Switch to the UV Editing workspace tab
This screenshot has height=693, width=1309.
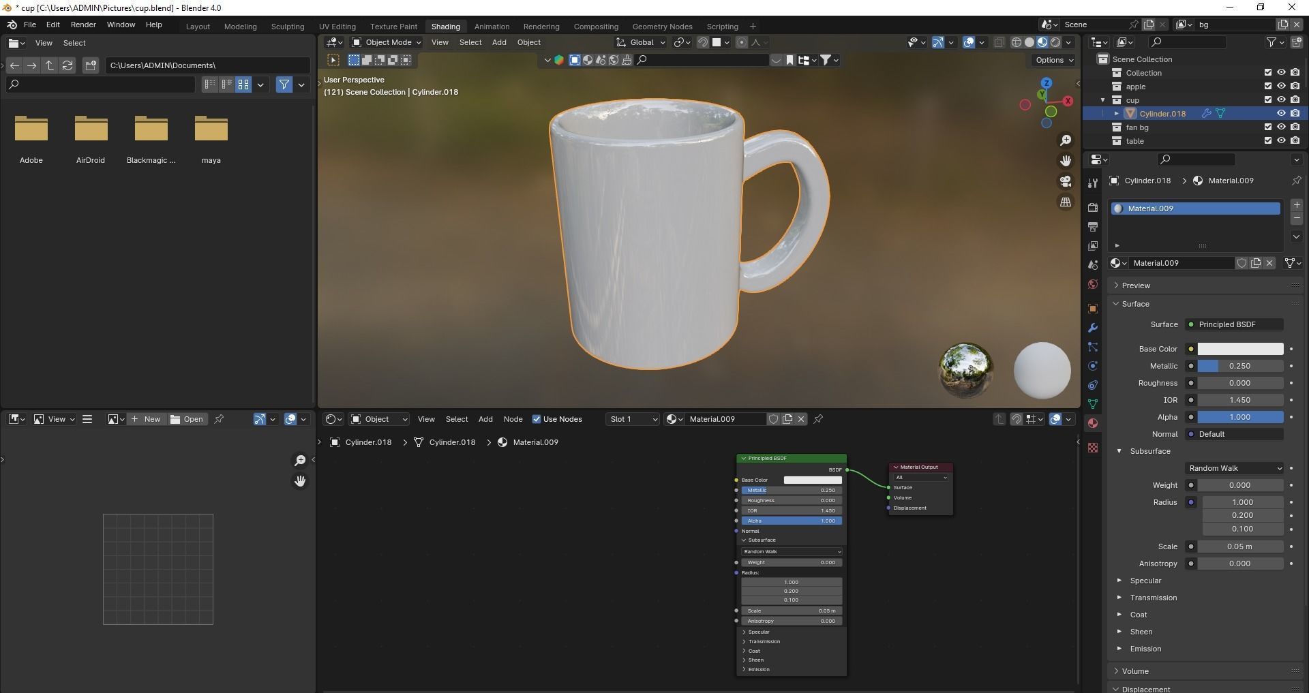[337, 27]
